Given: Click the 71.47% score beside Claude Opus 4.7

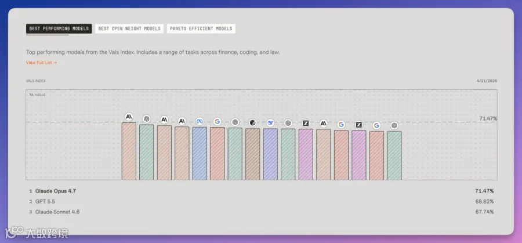Looking at the screenshot, I should pos(484,191).
